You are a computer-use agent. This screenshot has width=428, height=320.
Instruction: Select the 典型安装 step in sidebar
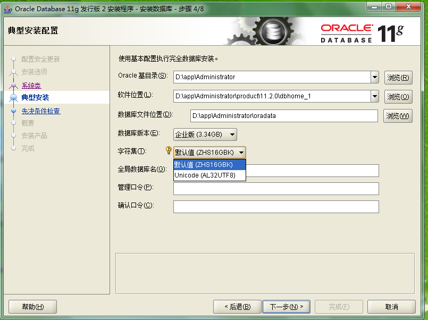35,97
